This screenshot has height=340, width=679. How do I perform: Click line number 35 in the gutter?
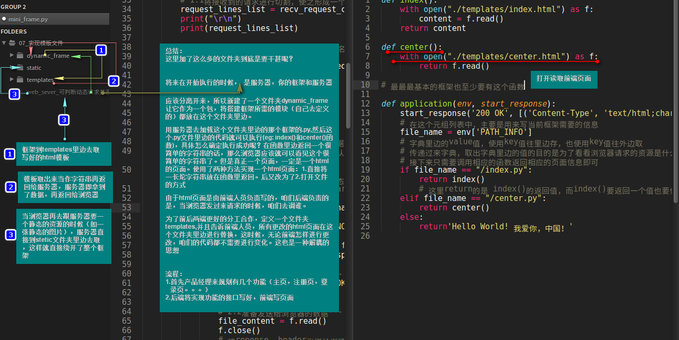coord(126,18)
